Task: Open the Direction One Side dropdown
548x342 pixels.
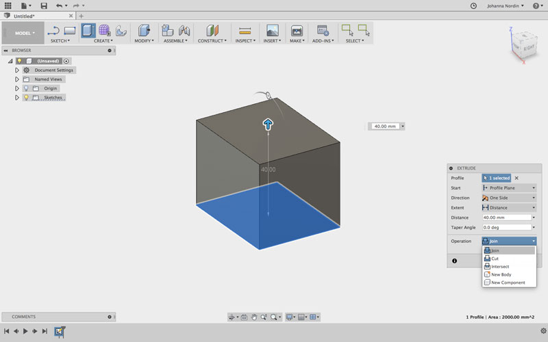Action: click(509, 198)
